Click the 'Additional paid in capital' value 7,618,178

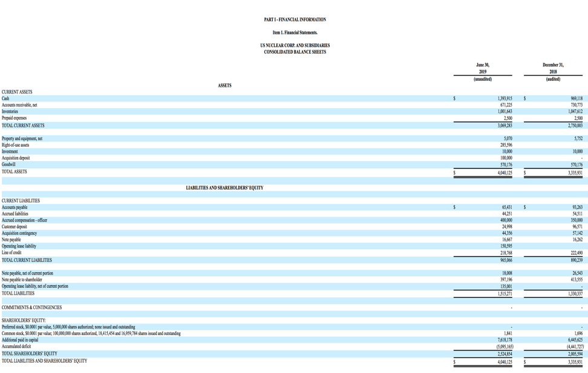(x=501, y=340)
